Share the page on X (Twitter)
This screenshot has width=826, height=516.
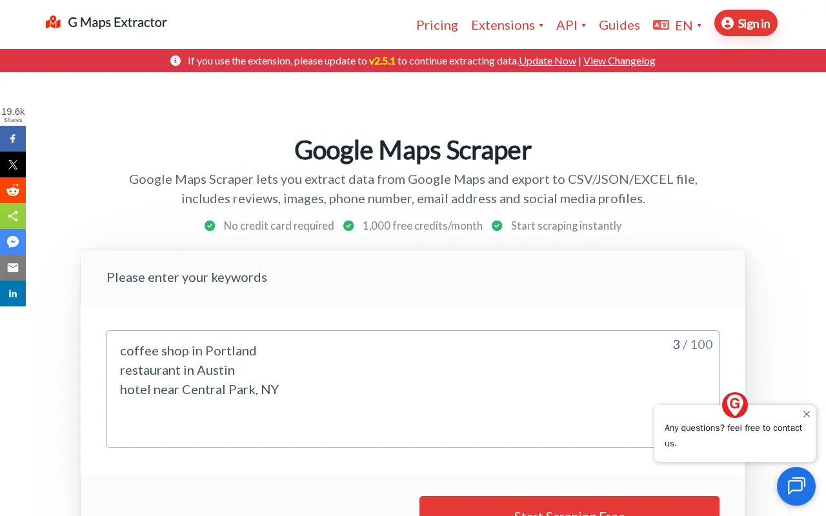click(x=13, y=164)
